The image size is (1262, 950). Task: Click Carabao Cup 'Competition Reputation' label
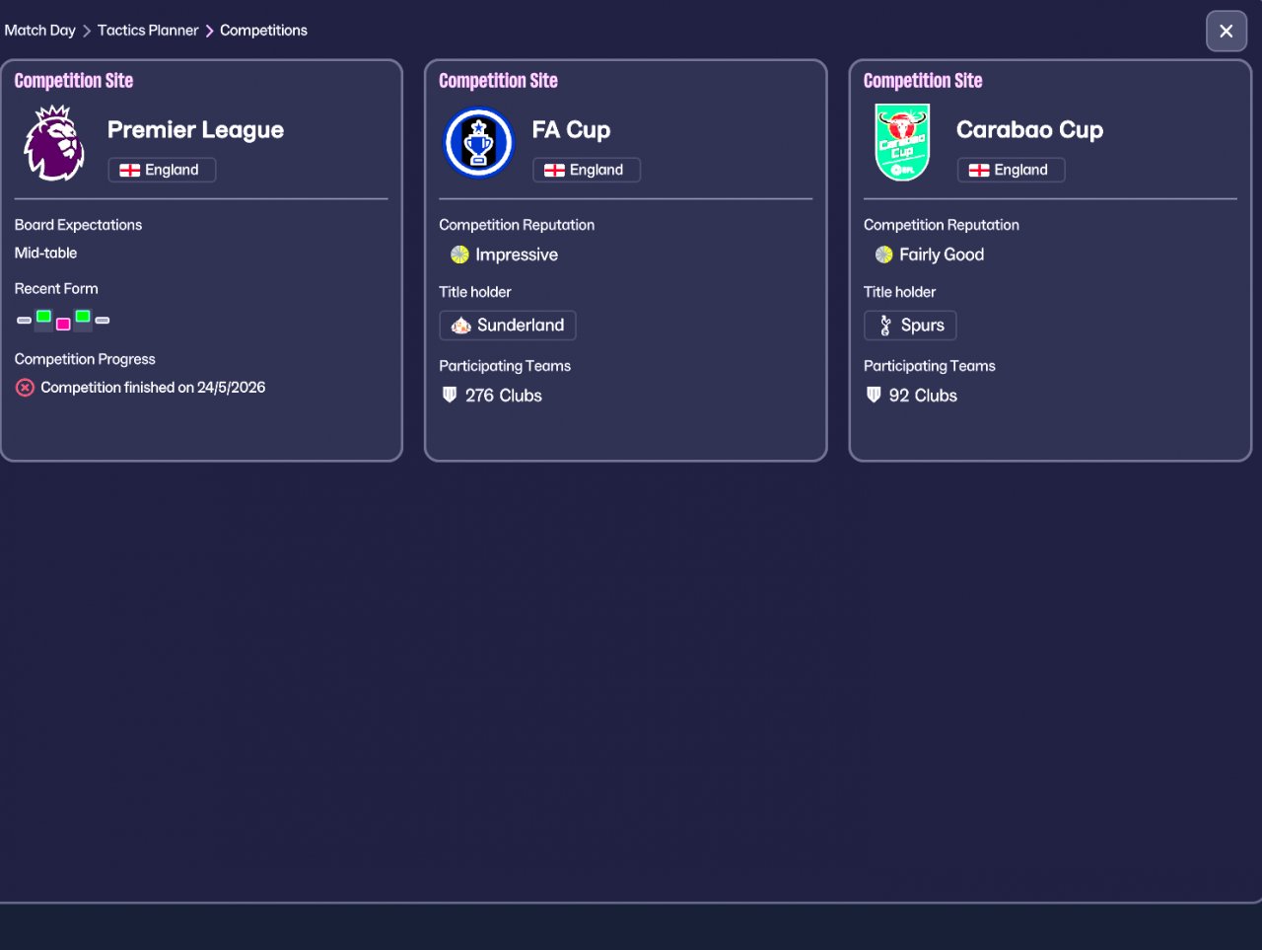pos(942,225)
